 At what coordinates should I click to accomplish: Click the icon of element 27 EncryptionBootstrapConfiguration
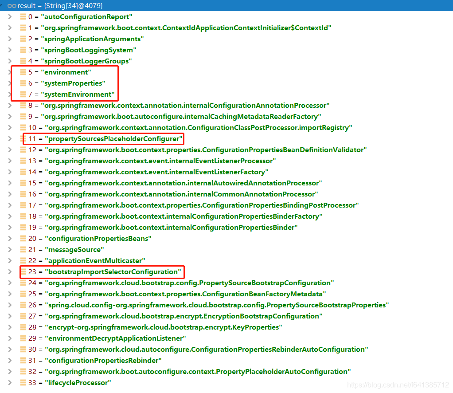coord(23,316)
